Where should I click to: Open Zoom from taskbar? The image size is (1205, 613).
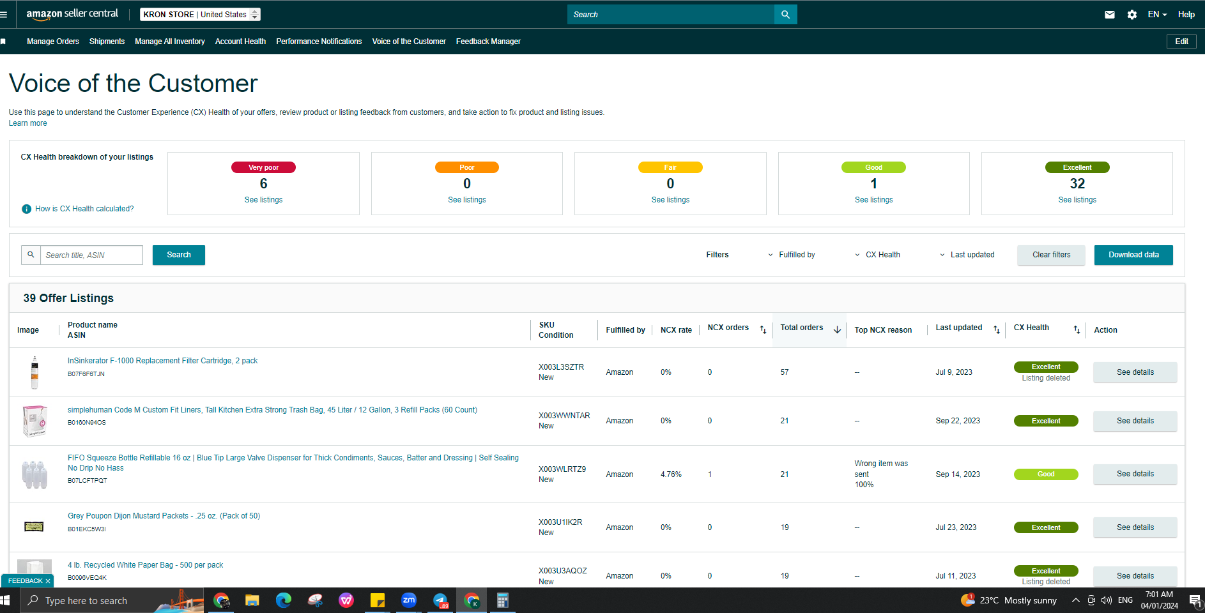click(x=409, y=600)
